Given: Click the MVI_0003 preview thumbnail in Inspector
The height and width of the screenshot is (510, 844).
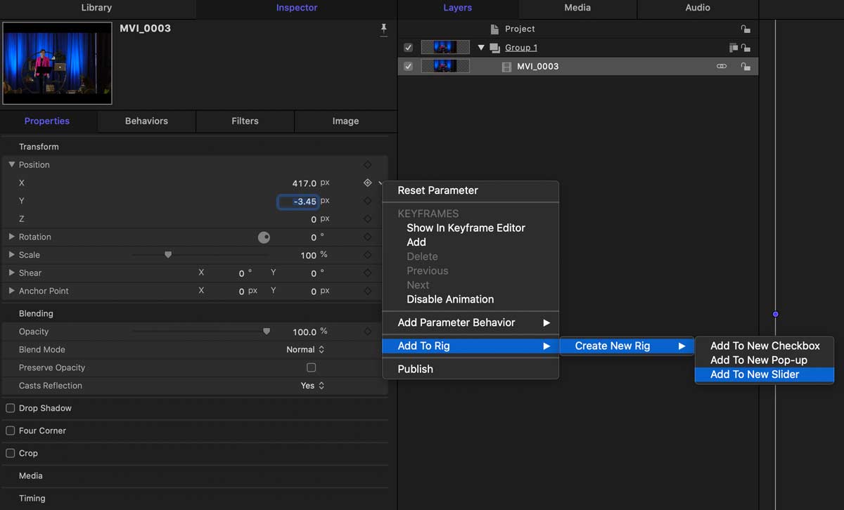Looking at the screenshot, I should [x=57, y=63].
